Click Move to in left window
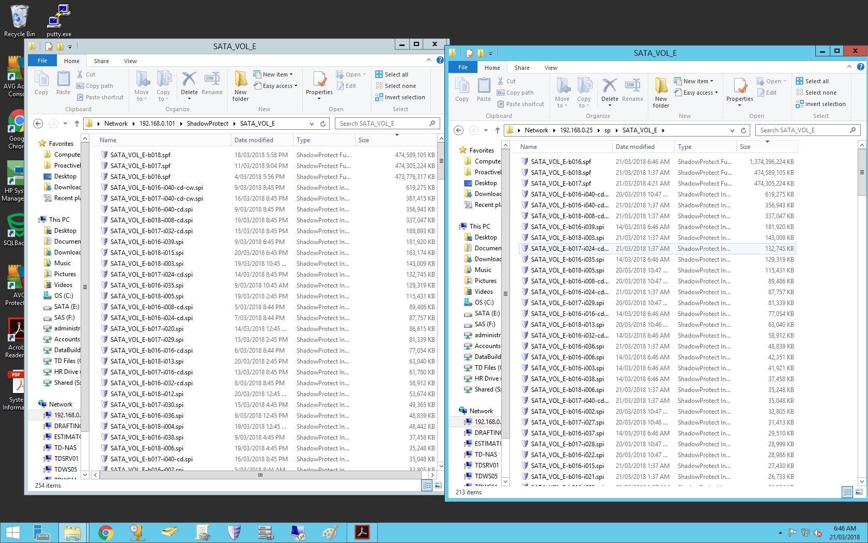The height and width of the screenshot is (543, 868). (x=142, y=86)
